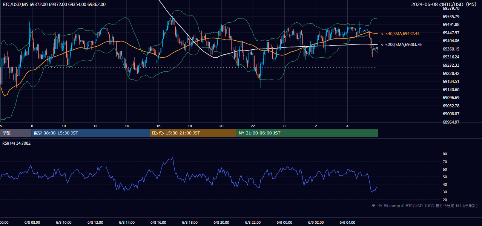Click price axis value 68964.97
Screen dimensions: 482x226
pos(451,122)
